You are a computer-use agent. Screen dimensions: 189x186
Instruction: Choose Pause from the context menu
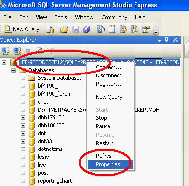click(x=110, y=126)
